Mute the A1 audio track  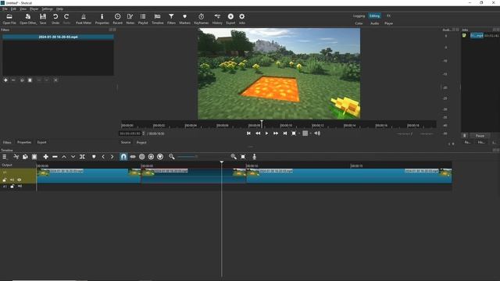(20, 187)
